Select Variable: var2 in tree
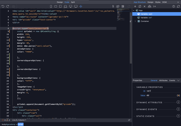 click(x=157, y=14)
